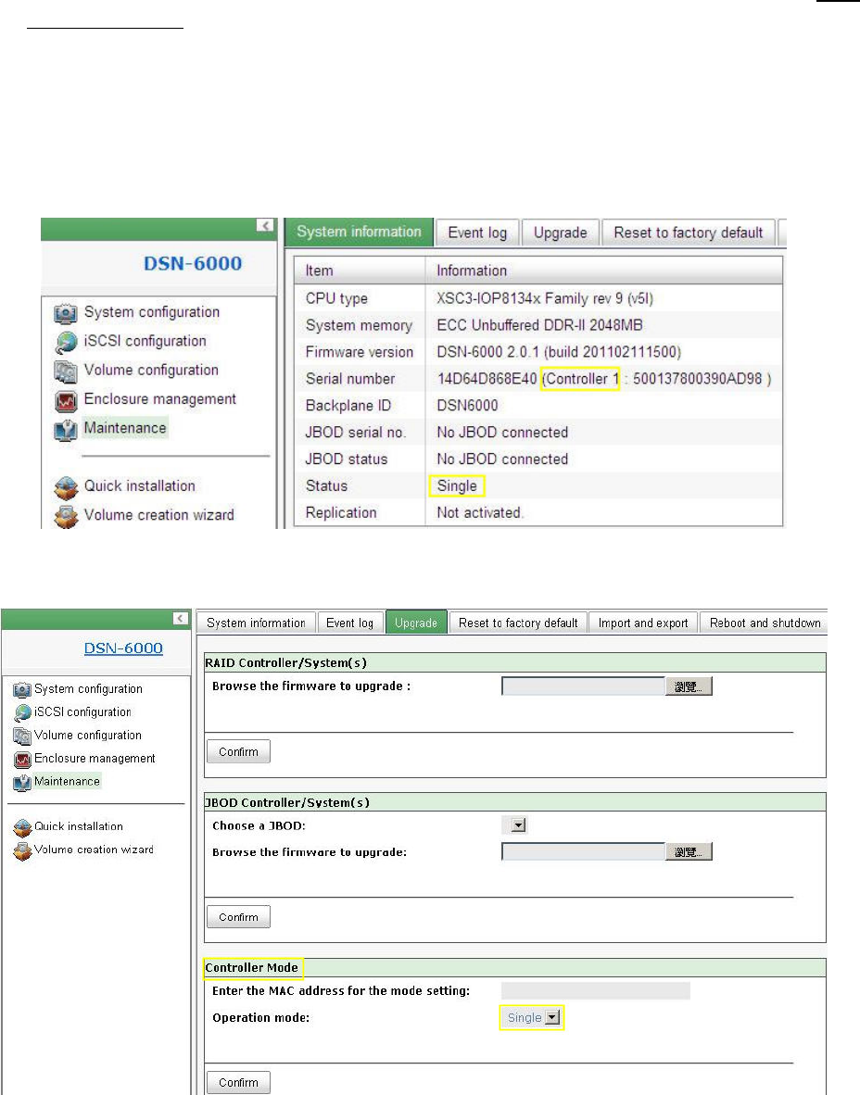Click Replication value Not activated
Screen dimensions: 860x1095
(480, 512)
